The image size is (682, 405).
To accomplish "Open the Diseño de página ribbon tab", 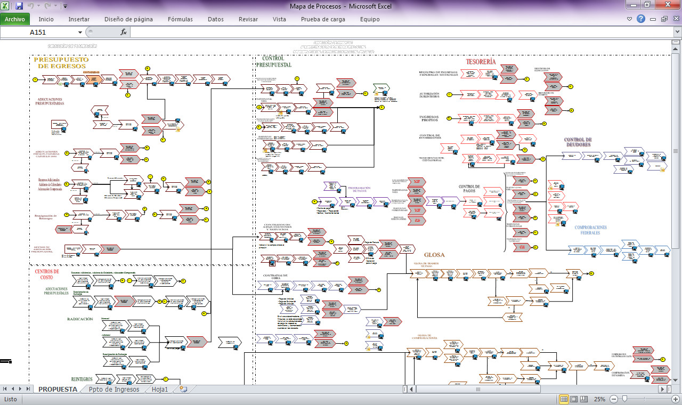I will tap(128, 19).
